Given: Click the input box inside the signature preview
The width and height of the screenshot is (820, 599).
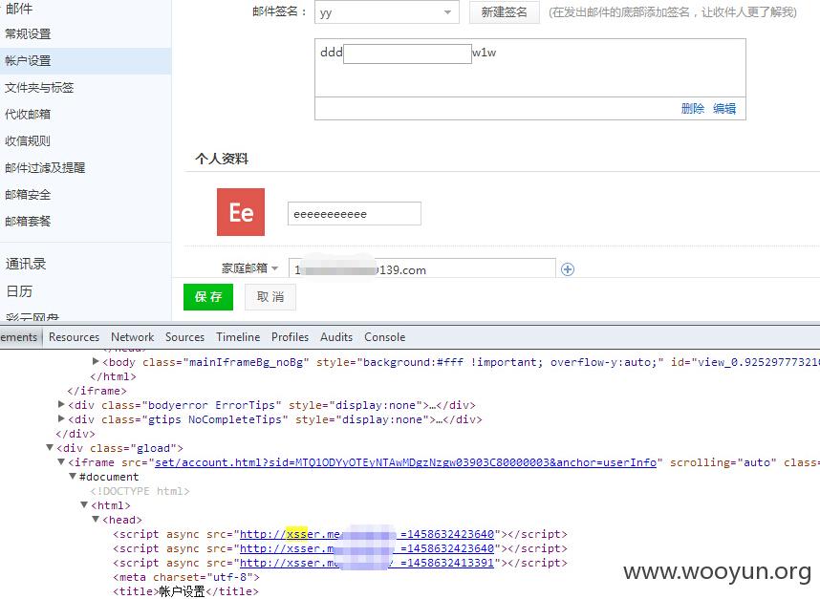Looking at the screenshot, I should (407, 53).
